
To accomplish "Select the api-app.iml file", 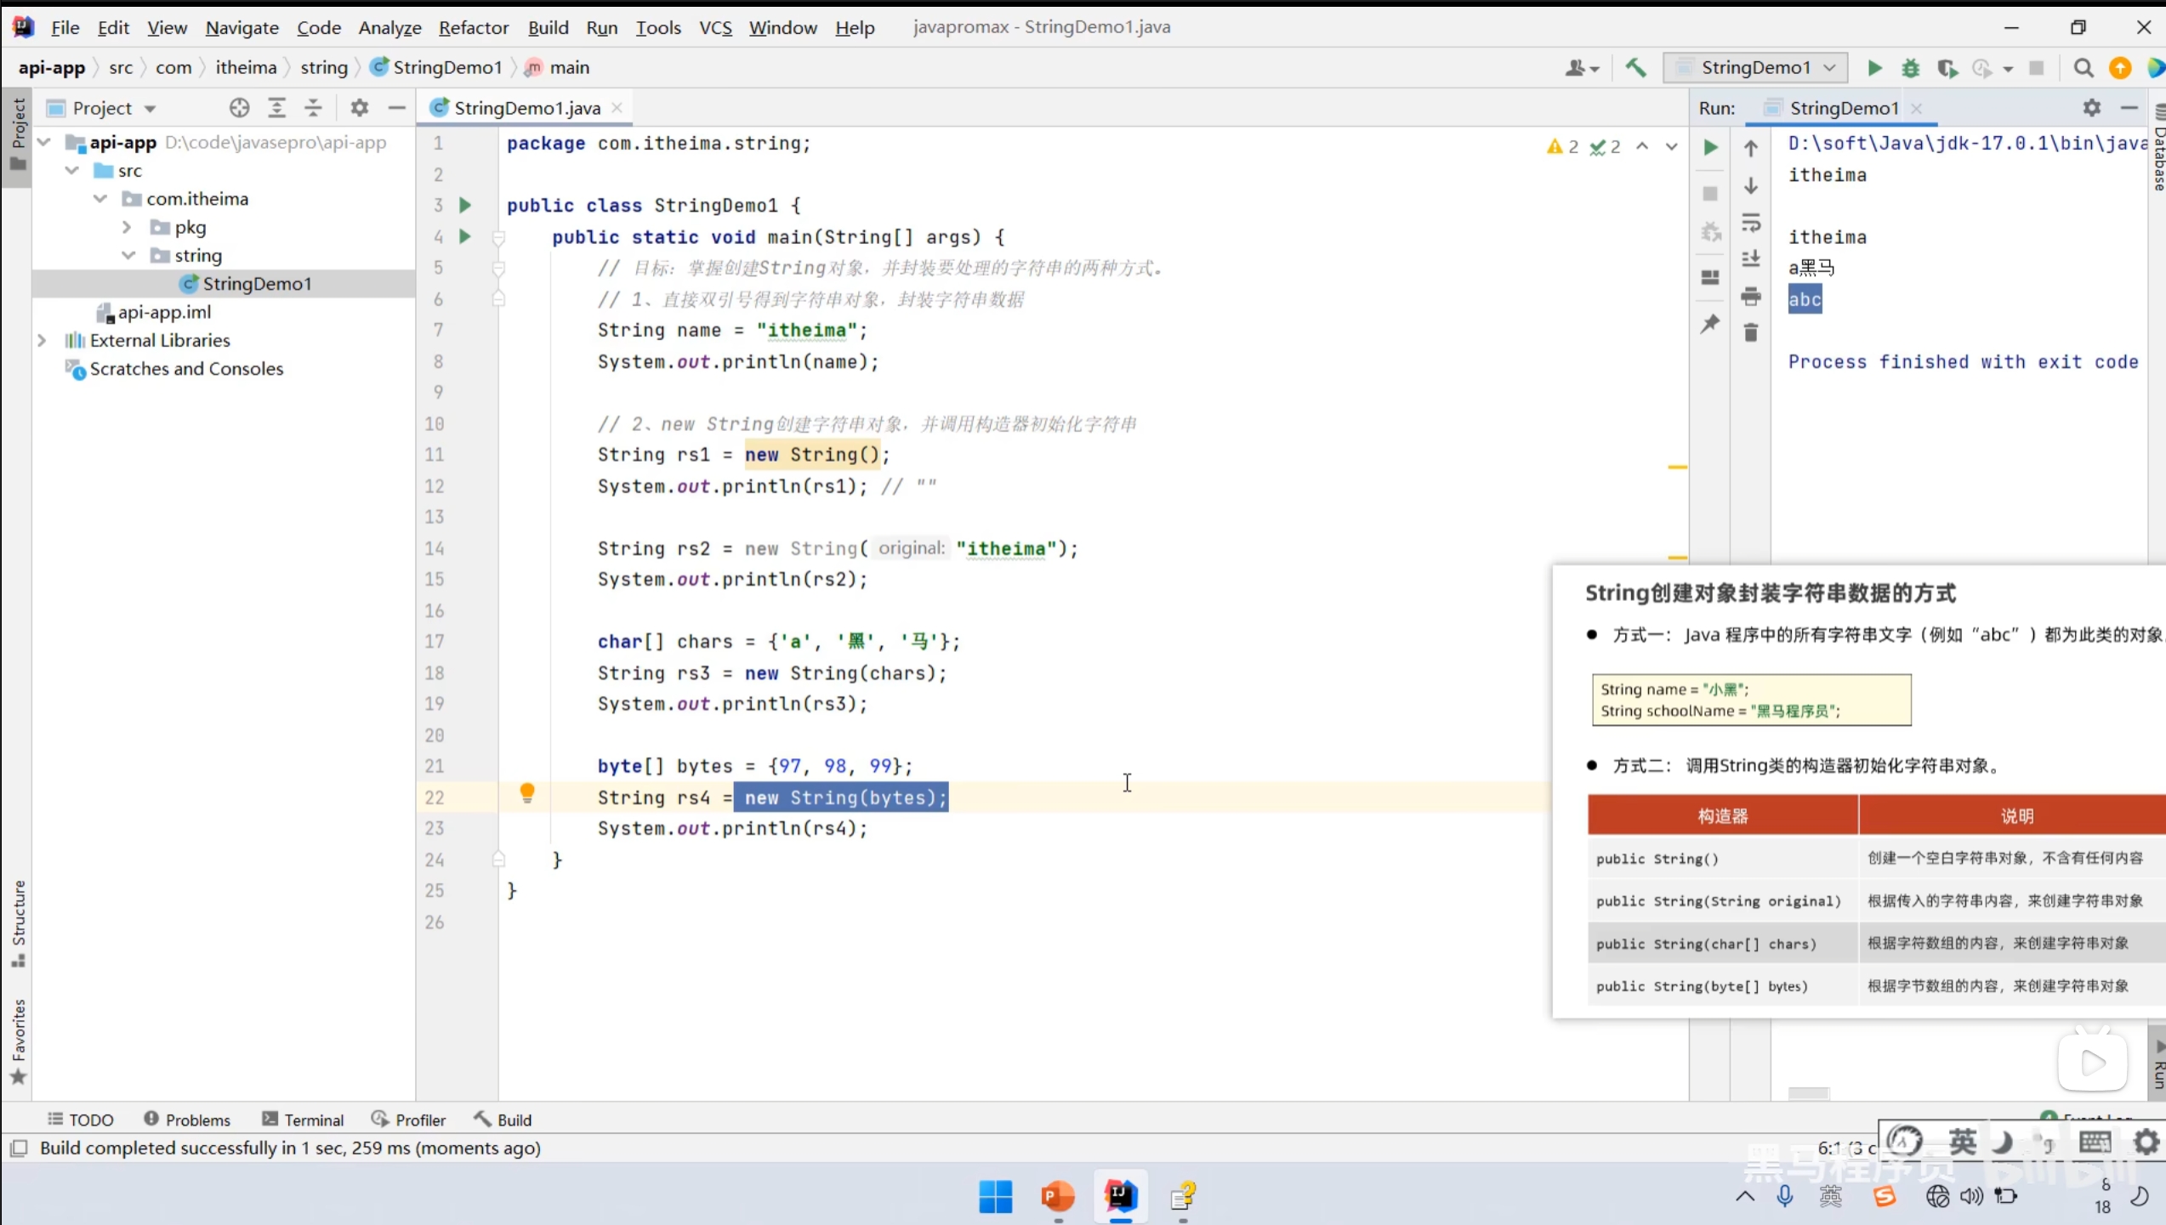I will pos(164,312).
